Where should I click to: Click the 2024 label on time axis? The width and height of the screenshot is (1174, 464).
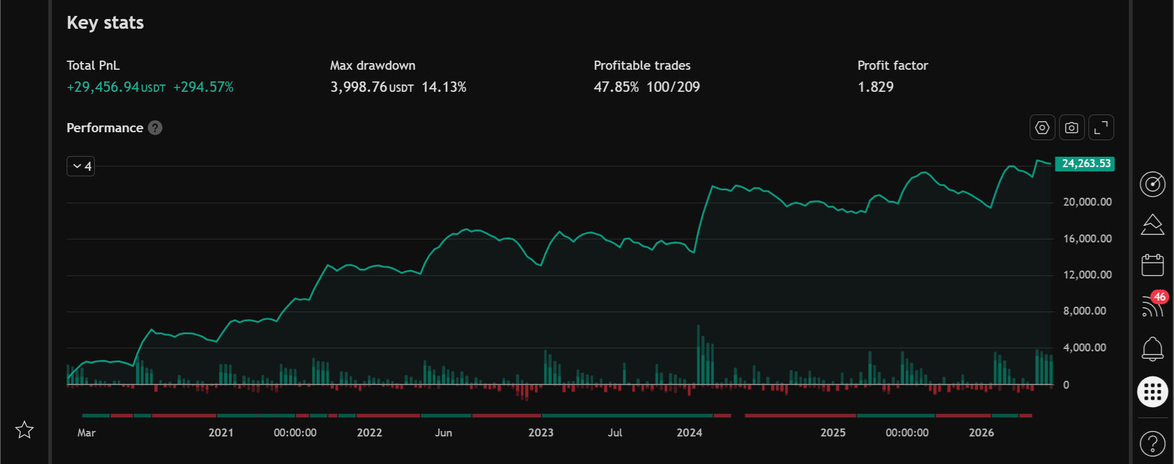pyautogui.click(x=689, y=433)
